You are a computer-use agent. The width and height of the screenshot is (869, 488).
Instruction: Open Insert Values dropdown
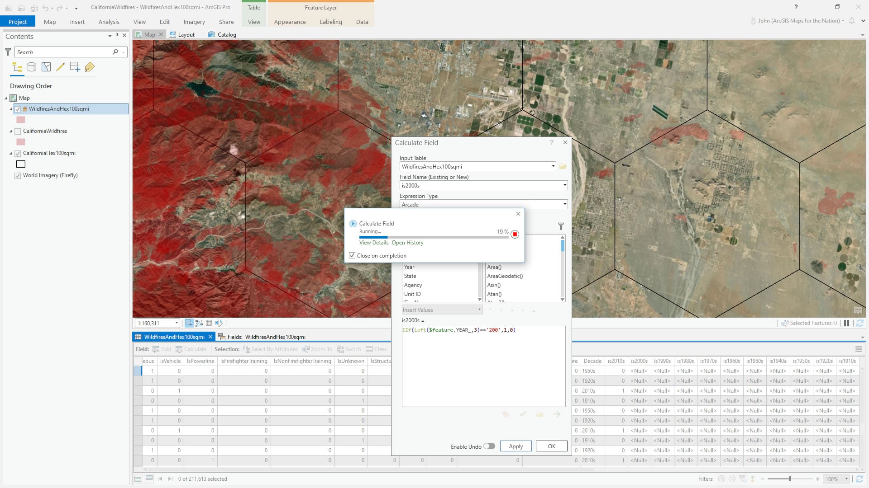click(479, 310)
